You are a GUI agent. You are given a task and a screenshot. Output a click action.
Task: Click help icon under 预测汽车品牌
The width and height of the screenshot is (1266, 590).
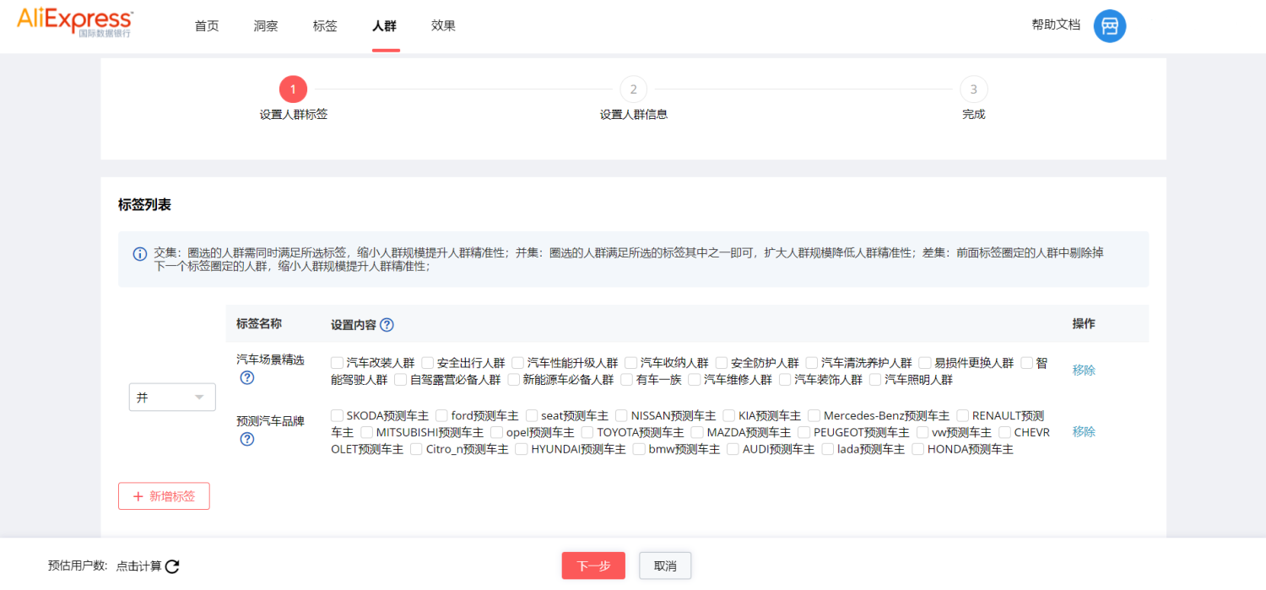[247, 439]
